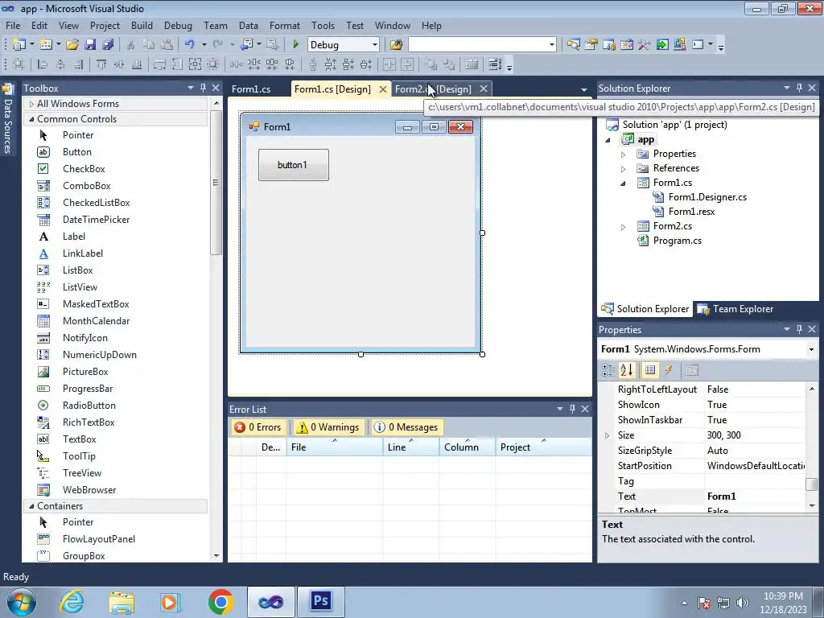Screen dimensions: 824x618
Task: Select the ListView control in Toolbox
Action: (x=80, y=287)
